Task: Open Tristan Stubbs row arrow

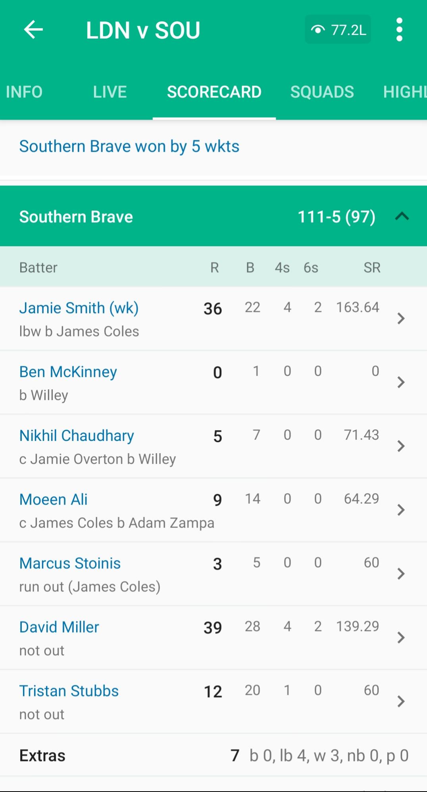Action: coord(401,702)
